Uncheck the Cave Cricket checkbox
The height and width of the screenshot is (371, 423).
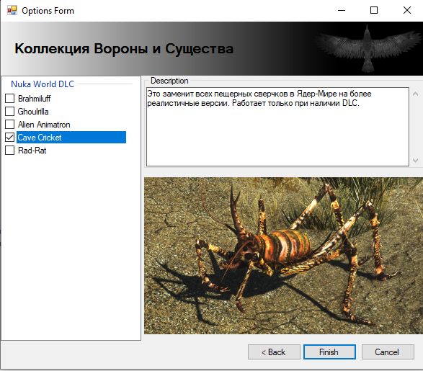(x=9, y=138)
